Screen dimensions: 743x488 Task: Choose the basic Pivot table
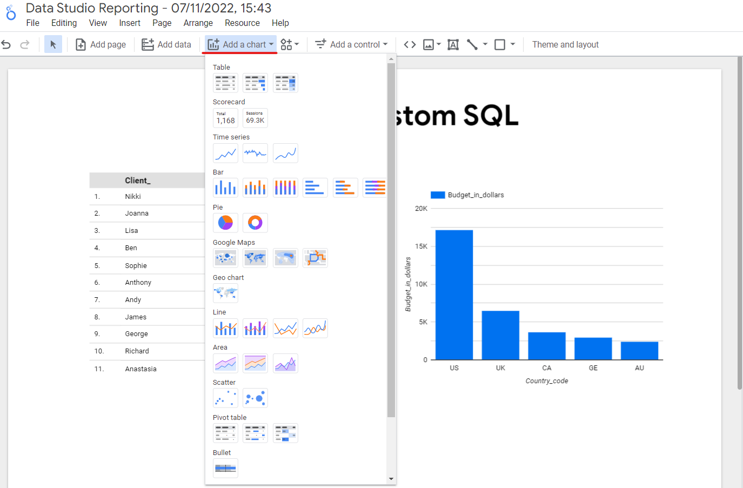click(225, 433)
